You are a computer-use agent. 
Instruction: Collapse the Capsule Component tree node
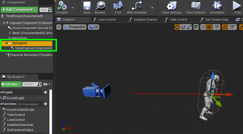(x=4, y=22)
